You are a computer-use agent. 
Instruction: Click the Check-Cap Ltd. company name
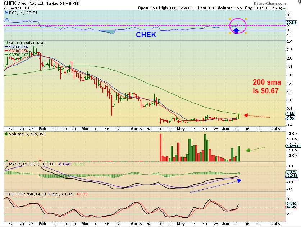click(x=31, y=4)
